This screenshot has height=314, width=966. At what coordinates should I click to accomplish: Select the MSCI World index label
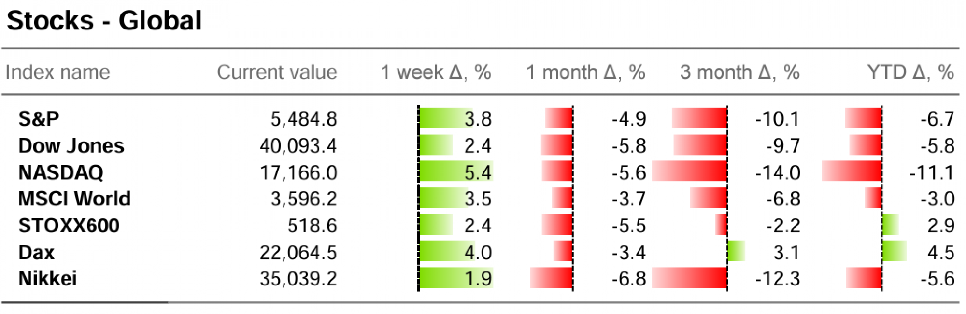74,199
